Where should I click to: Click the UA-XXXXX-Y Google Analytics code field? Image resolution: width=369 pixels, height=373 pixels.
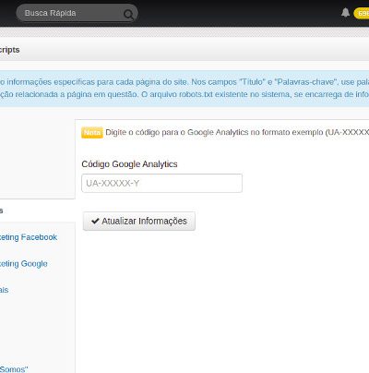click(x=161, y=183)
